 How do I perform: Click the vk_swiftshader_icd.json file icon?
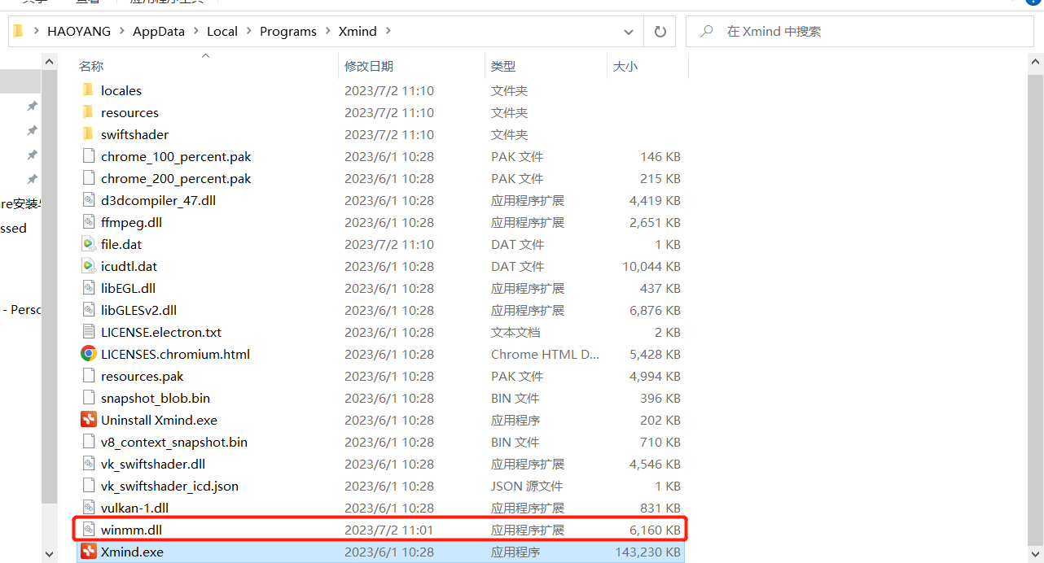tap(88, 486)
